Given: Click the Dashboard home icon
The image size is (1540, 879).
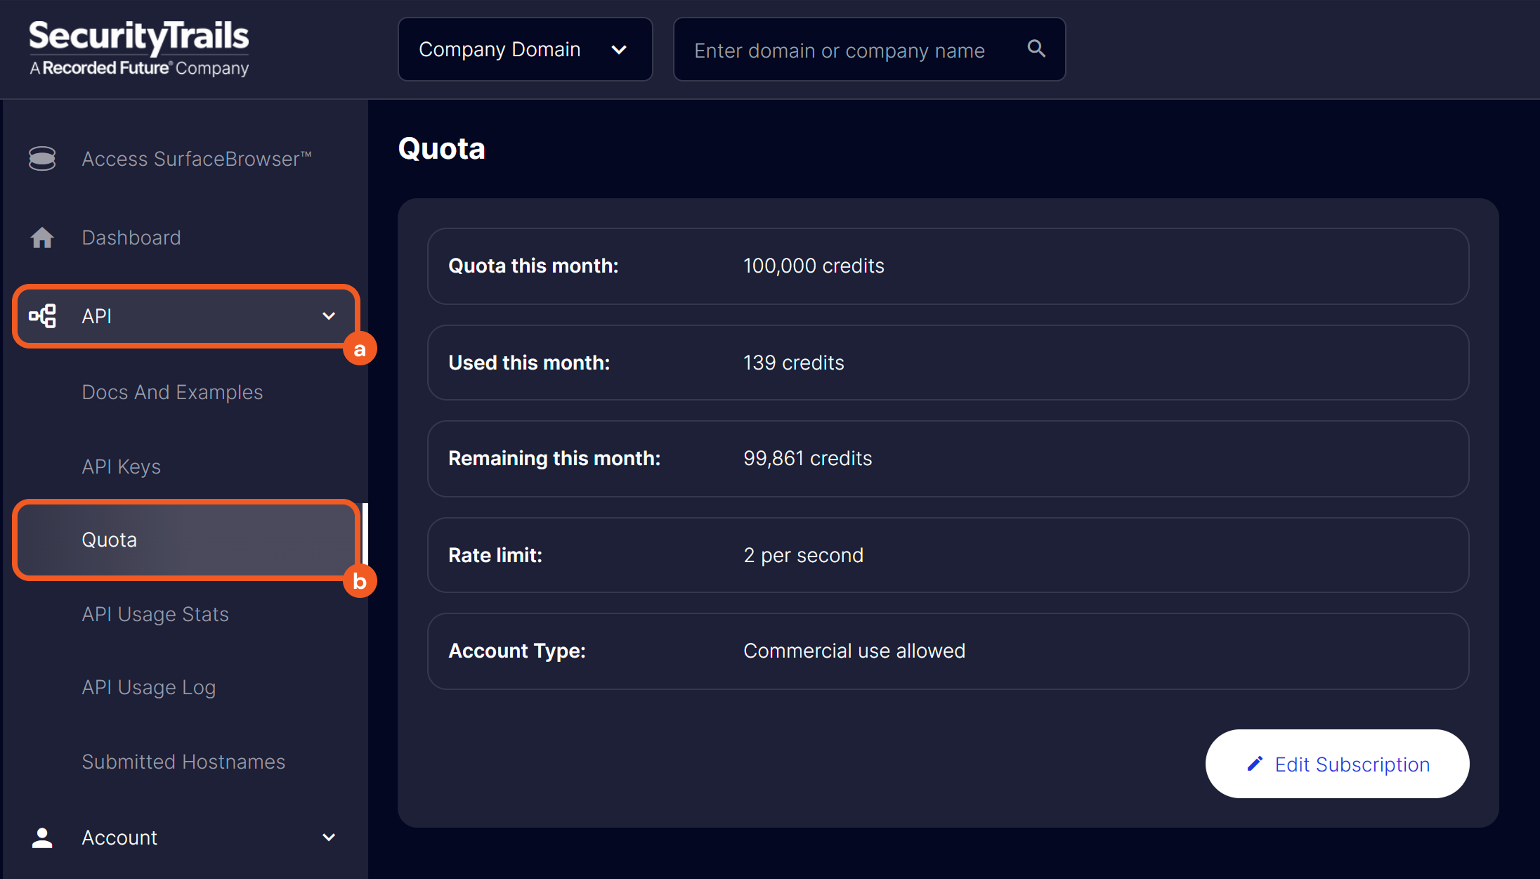Looking at the screenshot, I should (42, 238).
